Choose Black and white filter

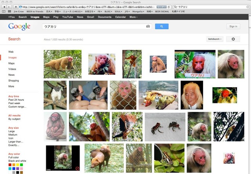(17, 161)
